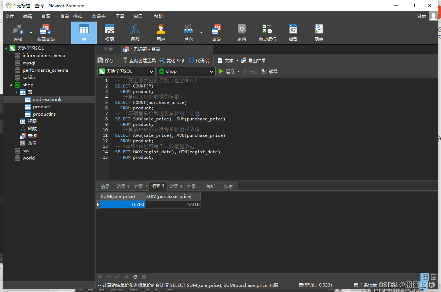Switch to form view
The height and width of the screenshot is (292, 441).
pyautogui.click(x=434, y=277)
